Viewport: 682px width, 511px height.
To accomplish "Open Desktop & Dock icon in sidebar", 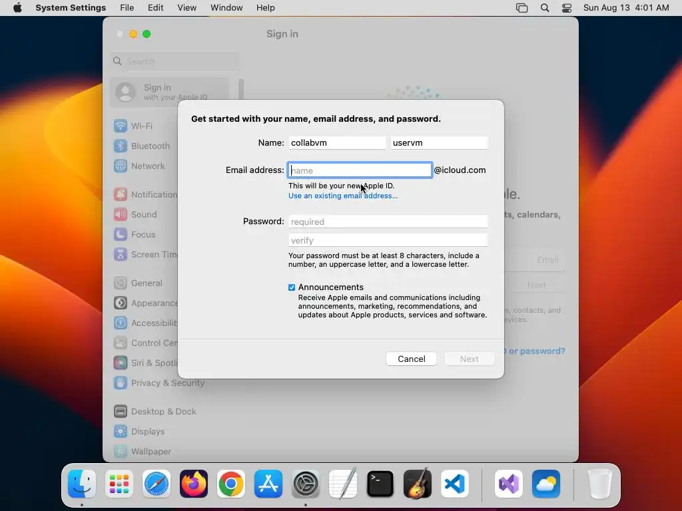I will 121,411.
